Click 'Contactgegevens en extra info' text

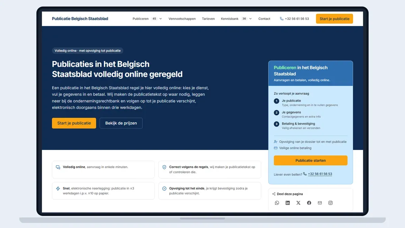tap(301, 117)
